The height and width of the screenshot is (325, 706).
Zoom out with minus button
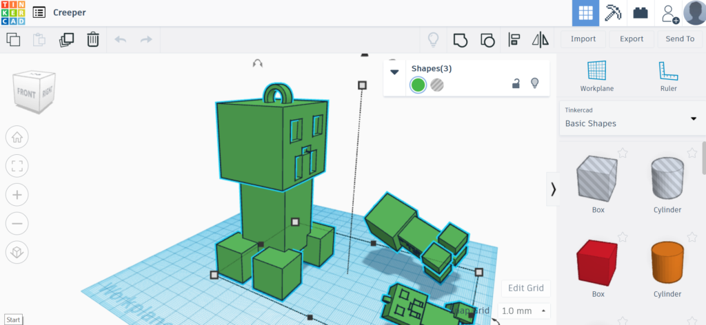17,223
